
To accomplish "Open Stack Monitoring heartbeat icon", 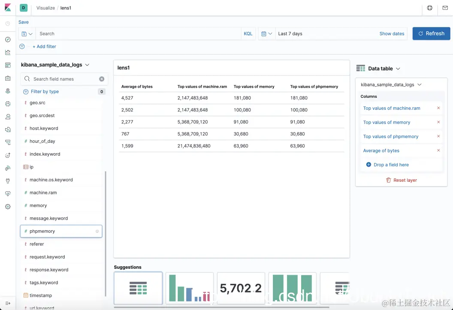I will [x=8, y=194].
